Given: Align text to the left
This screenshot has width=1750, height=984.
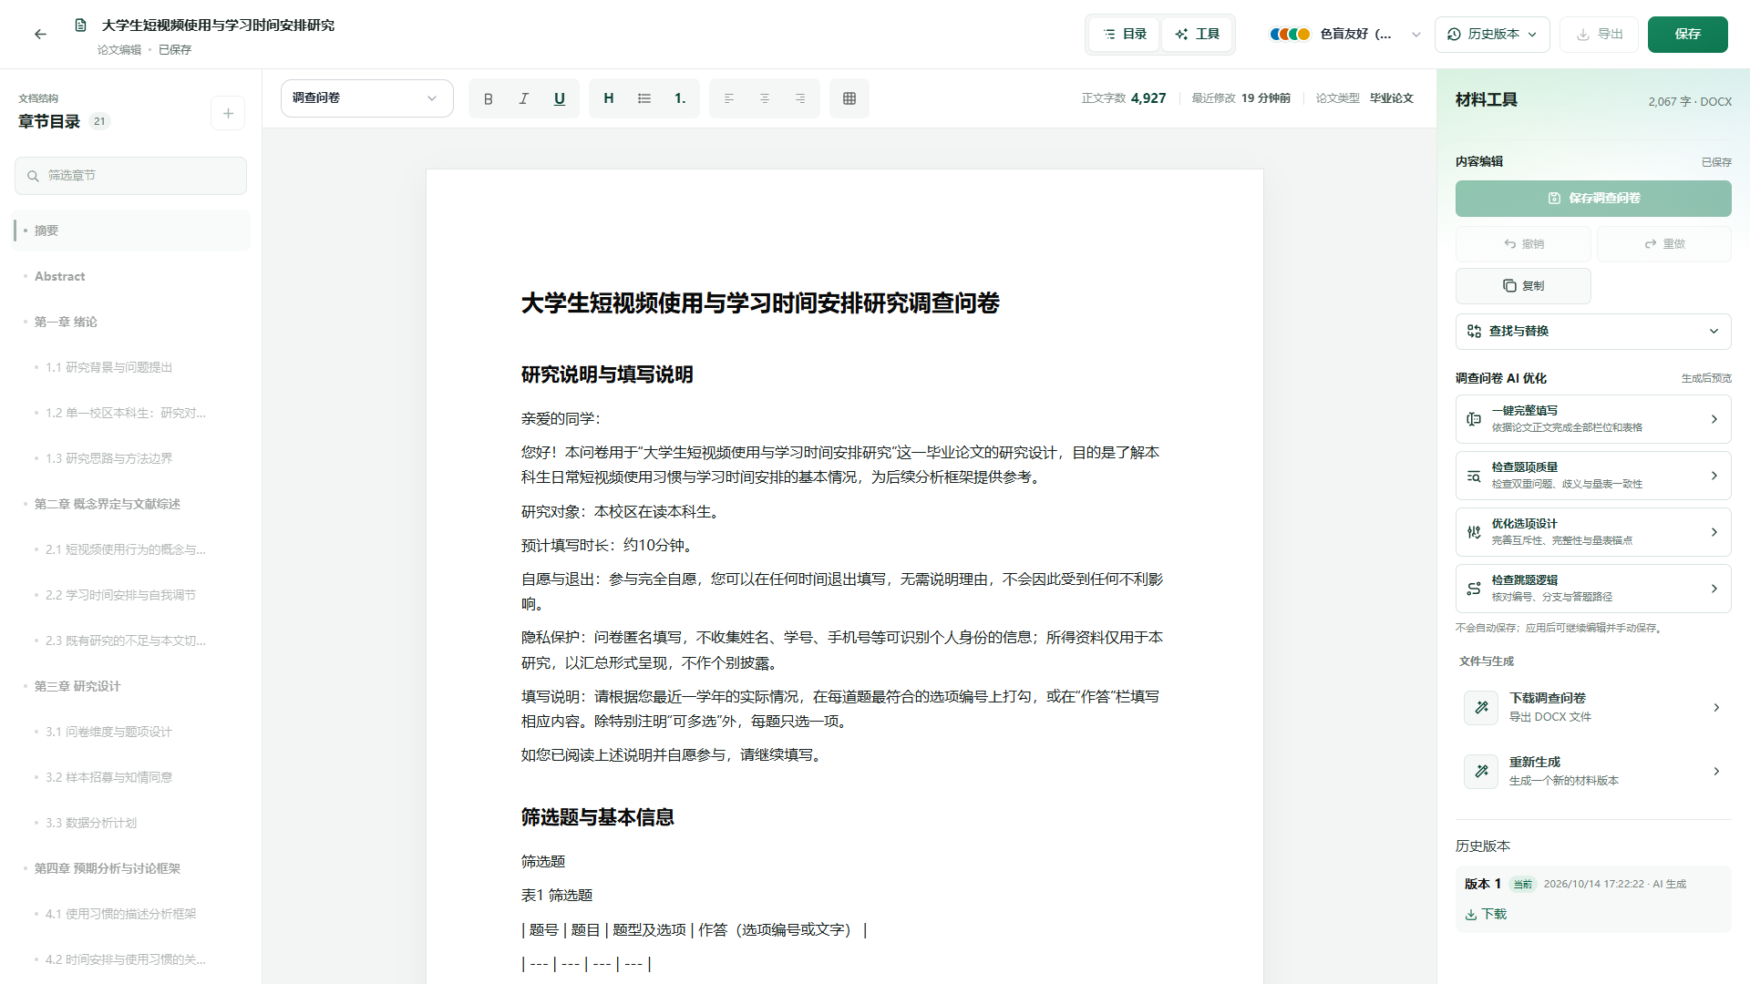Looking at the screenshot, I should coord(729,98).
